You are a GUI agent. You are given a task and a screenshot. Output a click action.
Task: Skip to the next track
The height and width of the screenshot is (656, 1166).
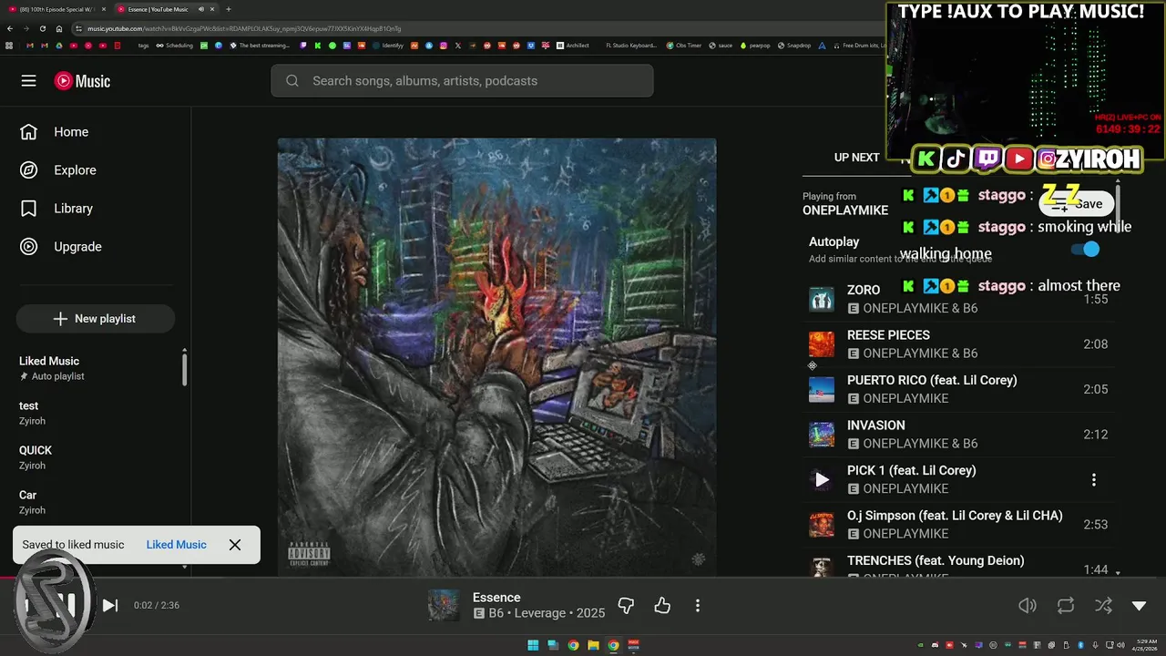click(x=110, y=606)
